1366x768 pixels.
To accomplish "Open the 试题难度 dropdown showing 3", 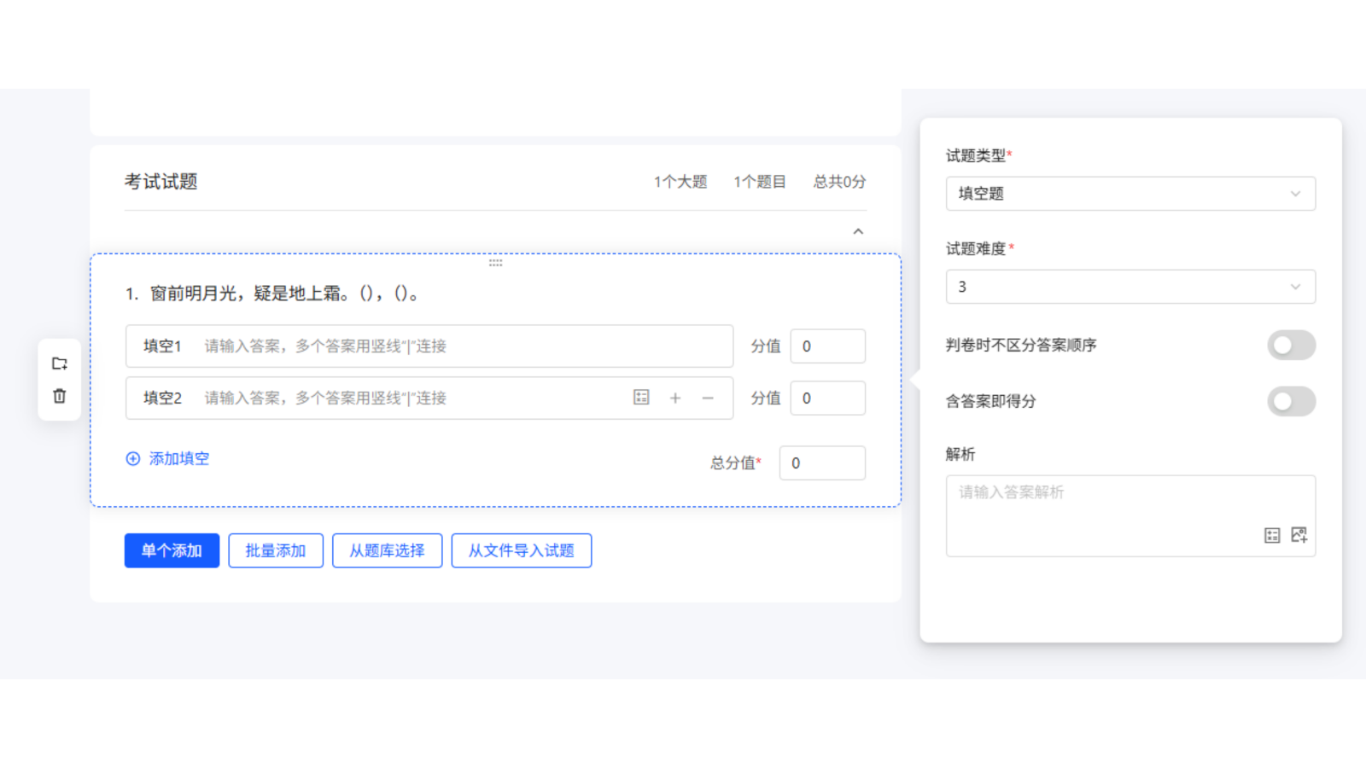I will click(1130, 287).
